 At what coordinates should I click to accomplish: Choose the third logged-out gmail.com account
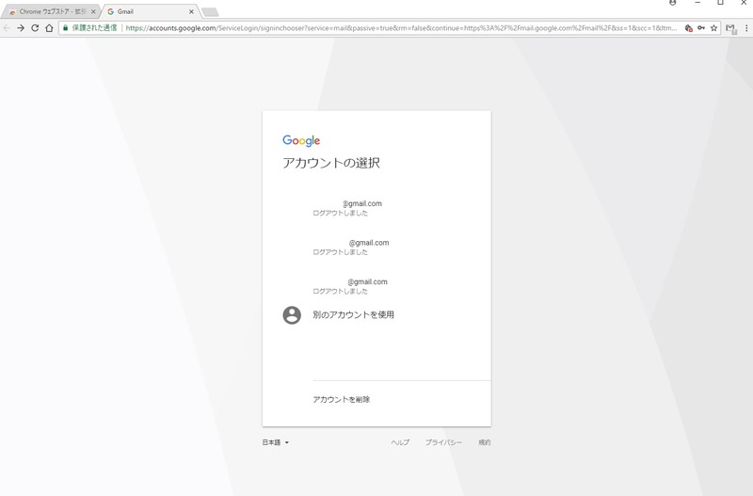(376, 286)
